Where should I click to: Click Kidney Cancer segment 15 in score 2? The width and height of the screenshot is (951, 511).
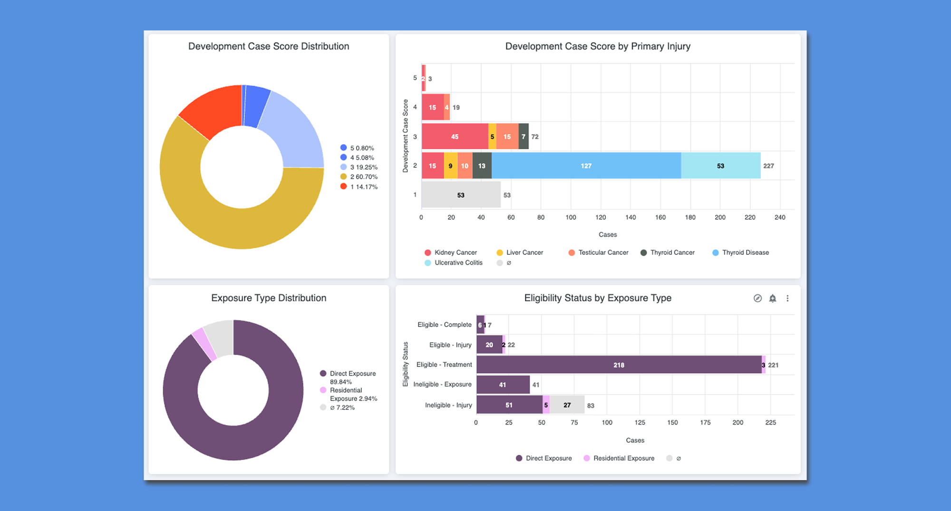[432, 166]
